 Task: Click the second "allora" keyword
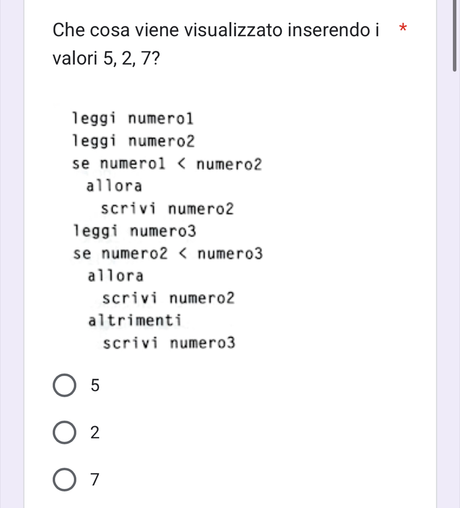115,276
